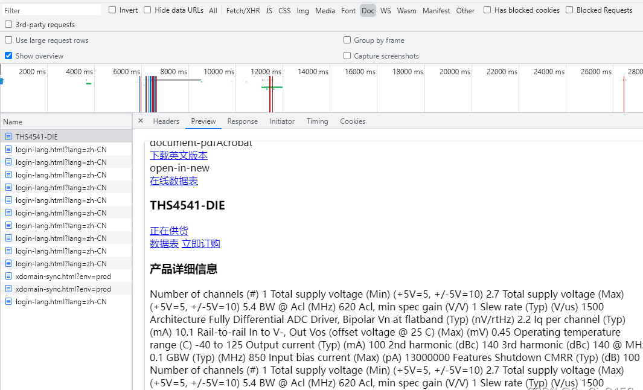Filter requests by Font
643x390 pixels.
(348, 11)
